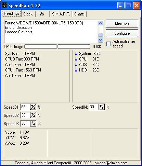Click the Speed01 value field showing 68
Image resolution: width=142 pixels, height=166 pixels.
click(x=25, y=107)
